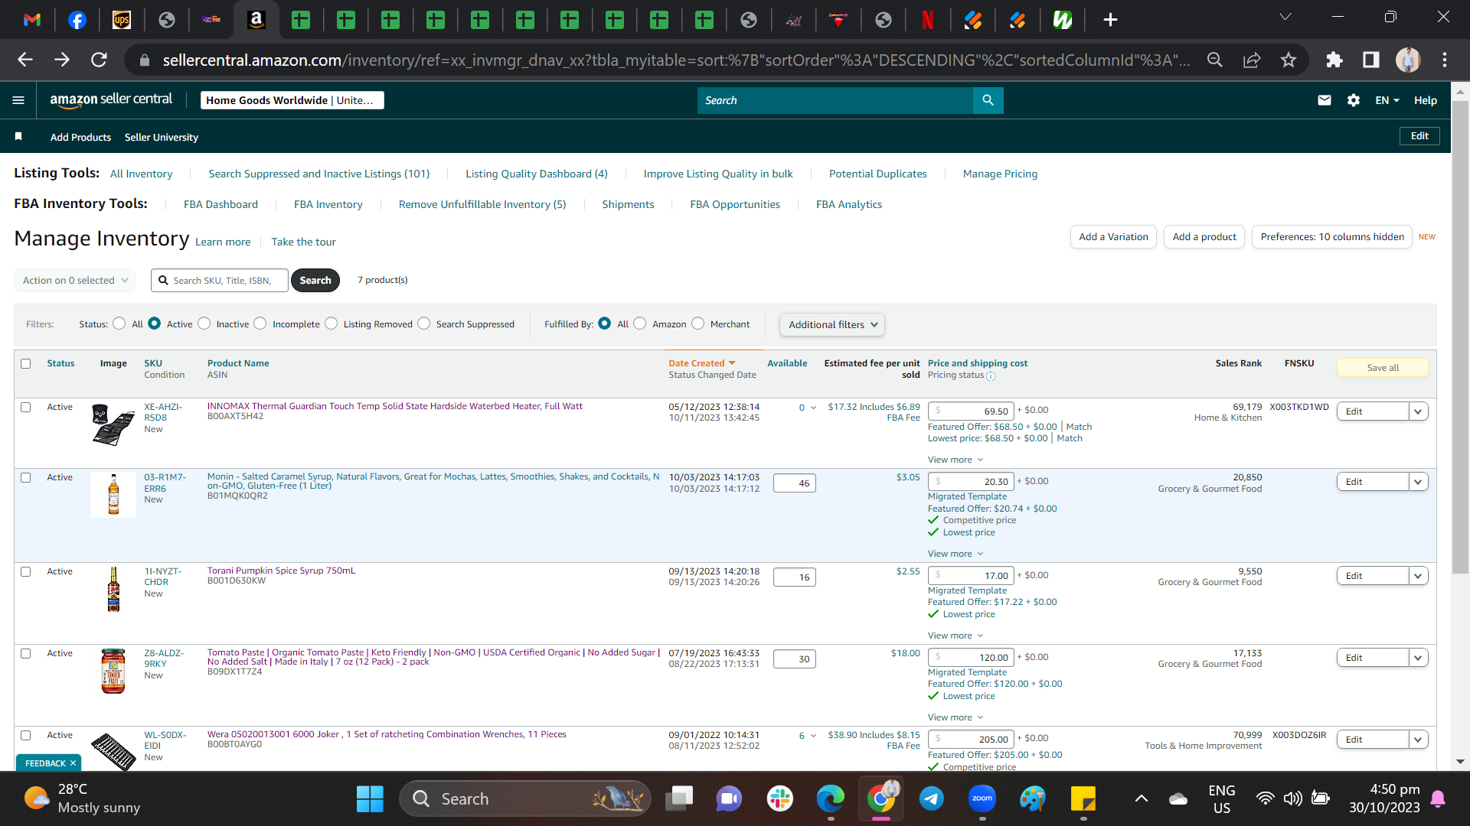Close the Feedback tab
This screenshot has width=1470, height=826.
pos(73,763)
